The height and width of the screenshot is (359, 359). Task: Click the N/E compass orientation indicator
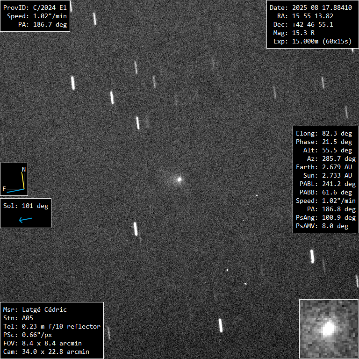(14, 179)
